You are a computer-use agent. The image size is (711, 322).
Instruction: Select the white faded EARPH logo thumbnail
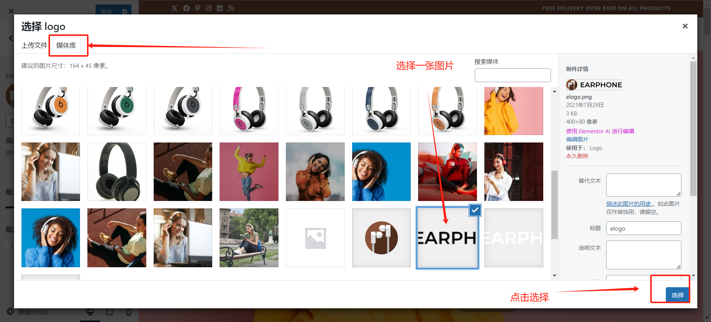pos(514,238)
